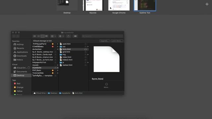Select card.html file icon
The image size is (212, 119).
pos(61,44)
